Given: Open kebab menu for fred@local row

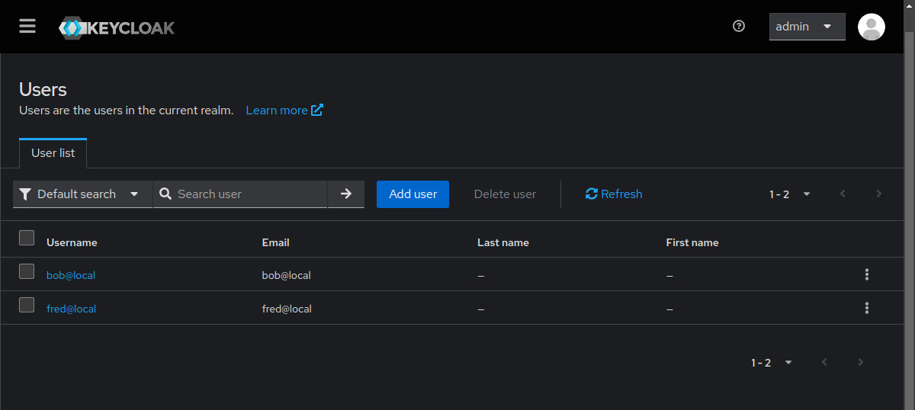Looking at the screenshot, I should [867, 309].
